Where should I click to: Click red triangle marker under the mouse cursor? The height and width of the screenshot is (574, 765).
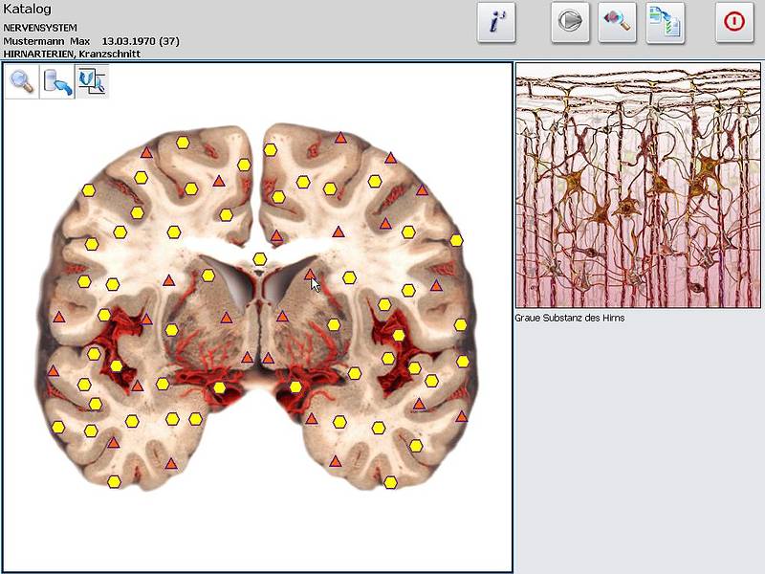310,275
